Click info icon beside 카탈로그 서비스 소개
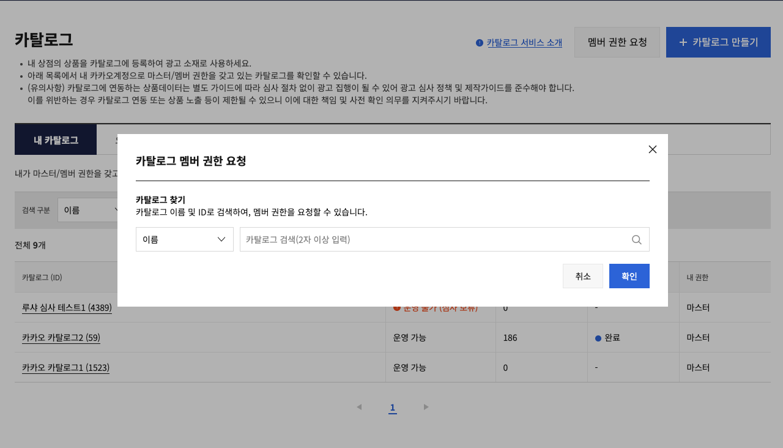 click(x=480, y=43)
